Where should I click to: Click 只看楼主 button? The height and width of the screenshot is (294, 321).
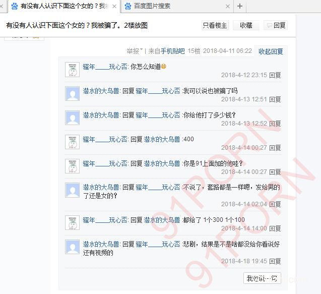215,25
